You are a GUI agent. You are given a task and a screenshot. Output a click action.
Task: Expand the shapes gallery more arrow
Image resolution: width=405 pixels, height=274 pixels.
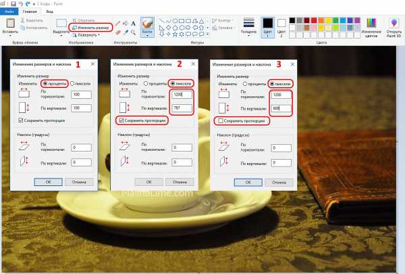(x=208, y=34)
